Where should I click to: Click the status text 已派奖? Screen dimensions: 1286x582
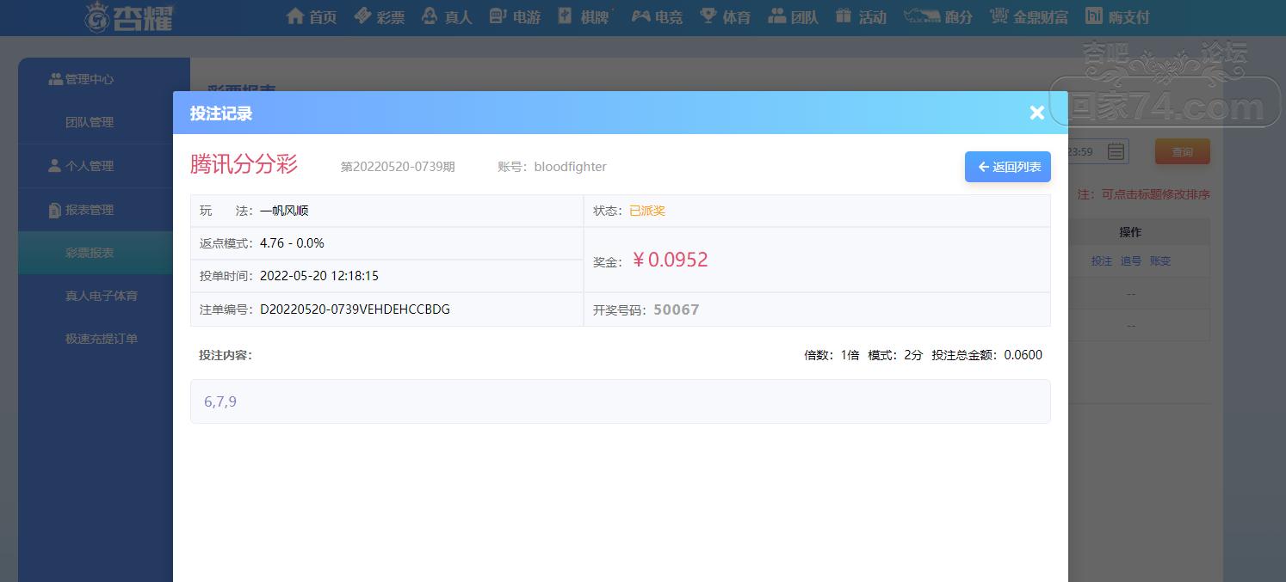647,211
